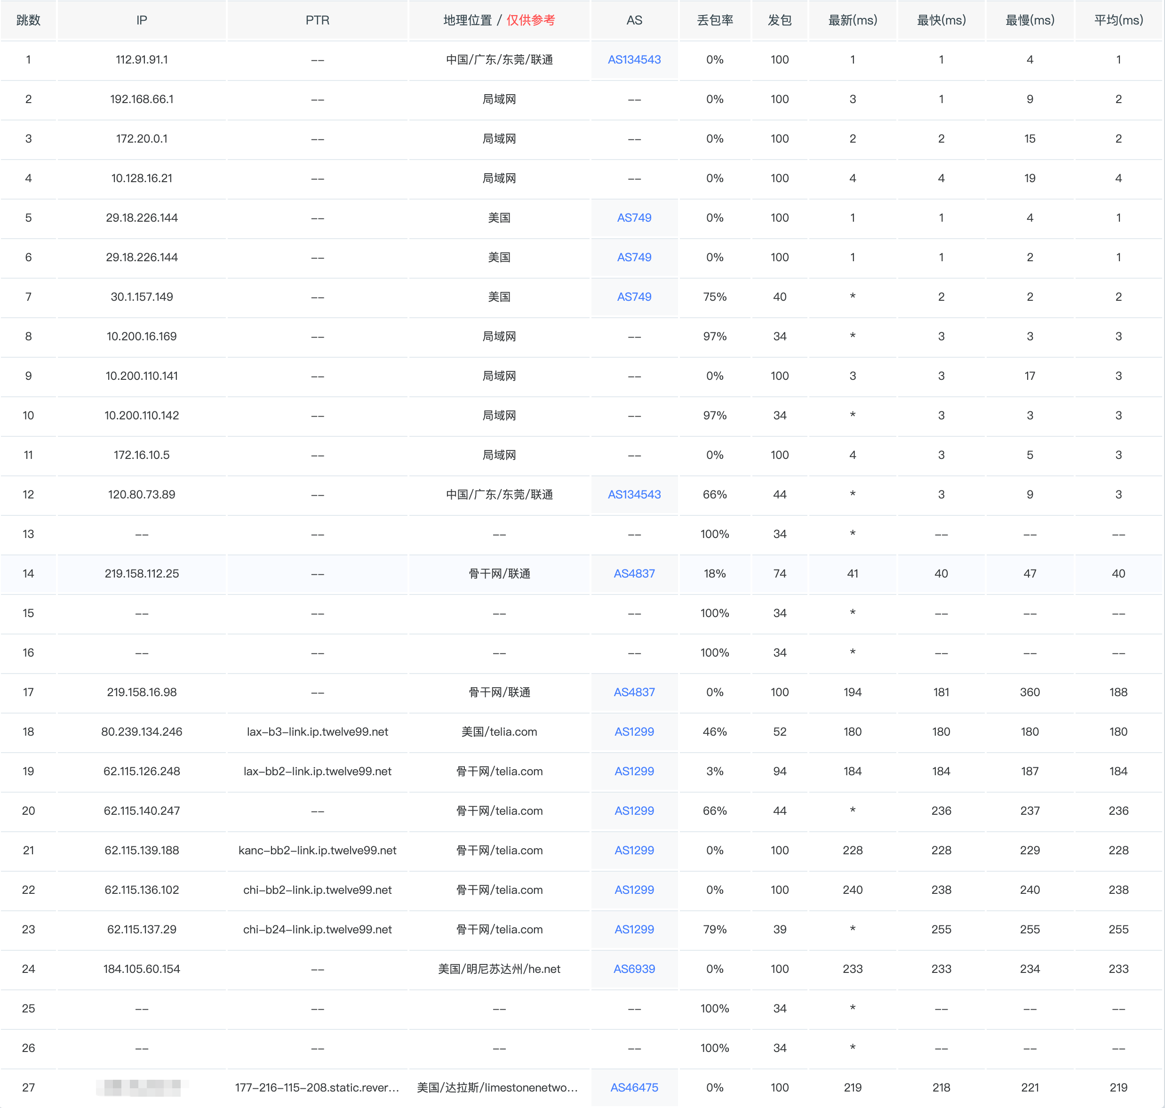Open AS6939 link for 184.105.60.154
The width and height of the screenshot is (1165, 1108).
click(x=634, y=969)
